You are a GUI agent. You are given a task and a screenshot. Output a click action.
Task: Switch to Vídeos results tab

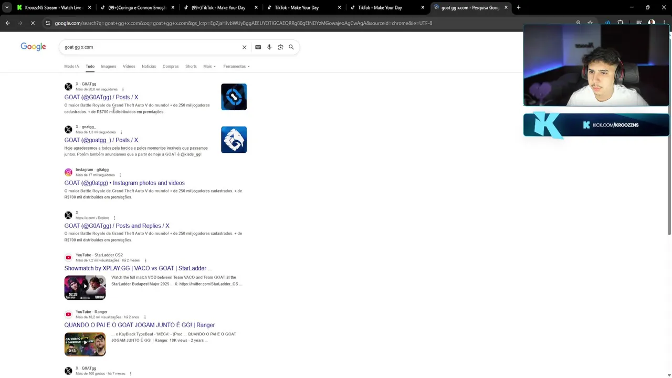[x=129, y=67]
